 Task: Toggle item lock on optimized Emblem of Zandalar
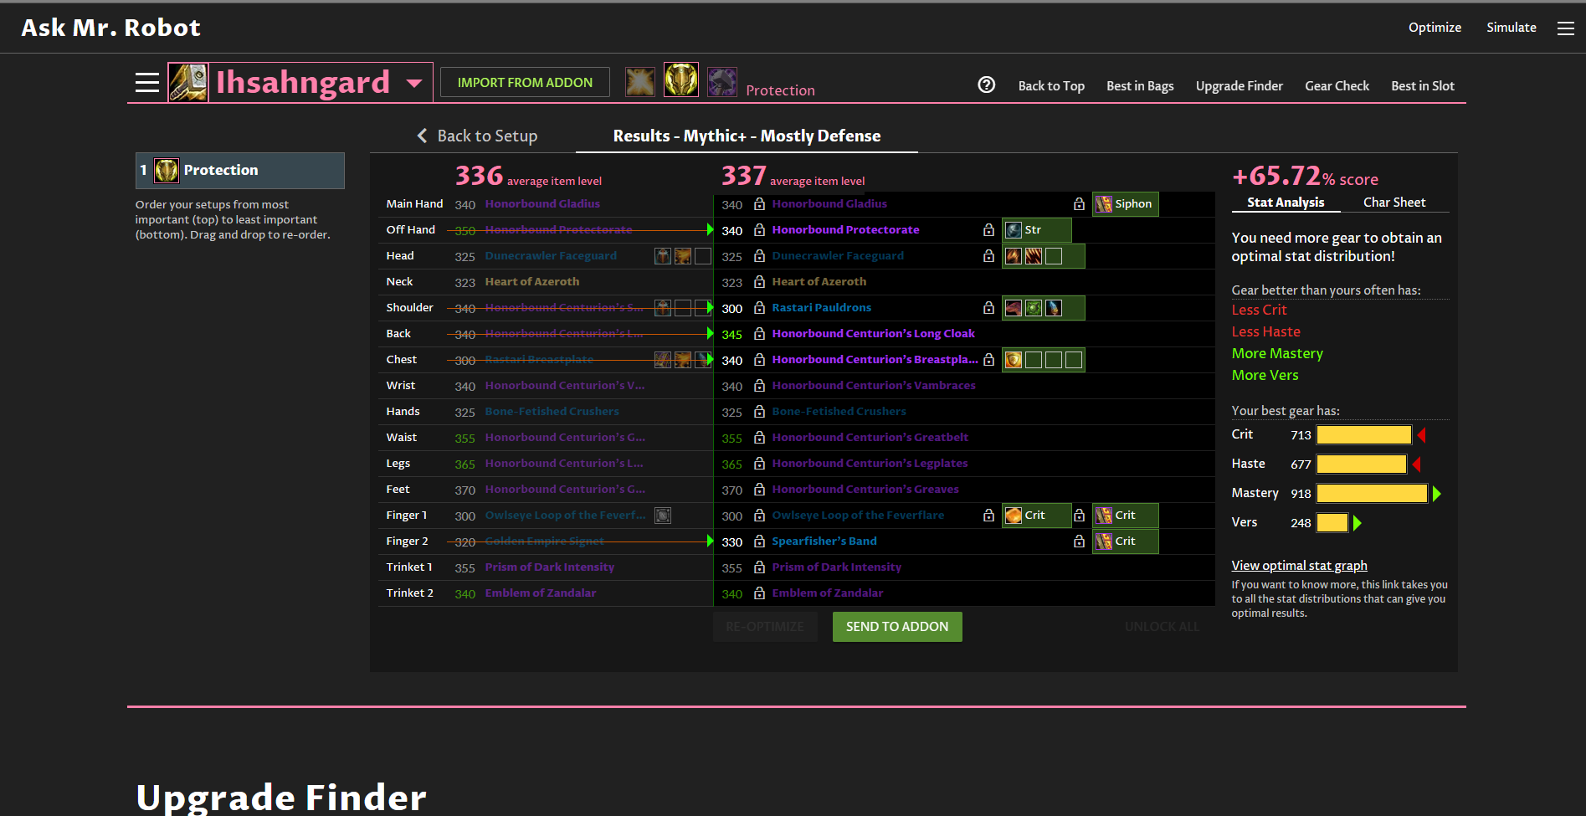coord(759,593)
